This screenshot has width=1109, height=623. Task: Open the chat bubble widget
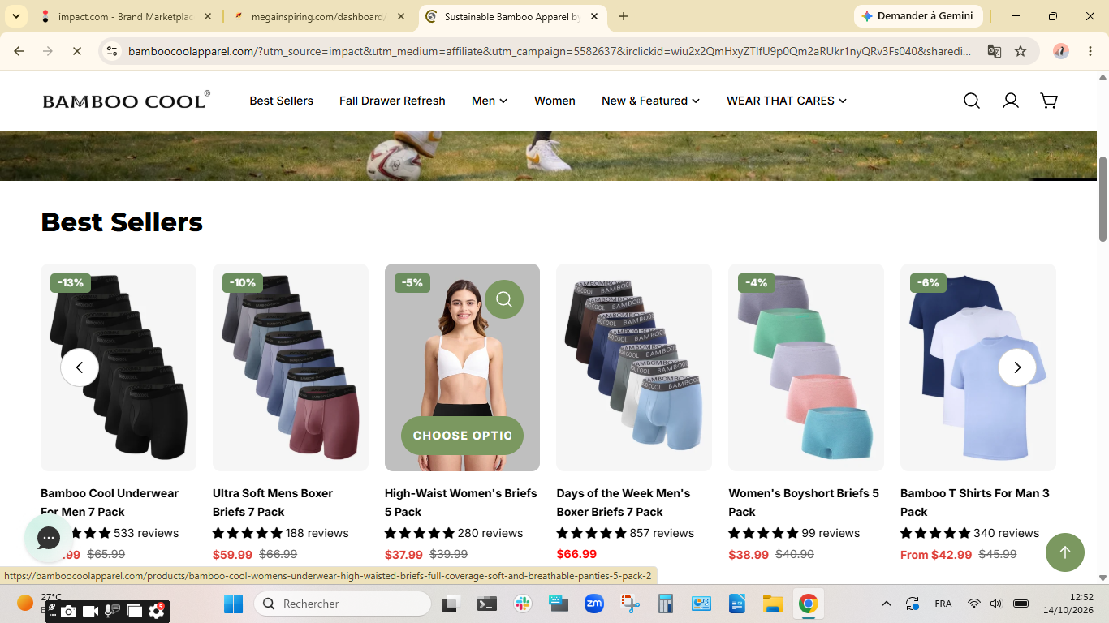(x=48, y=538)
